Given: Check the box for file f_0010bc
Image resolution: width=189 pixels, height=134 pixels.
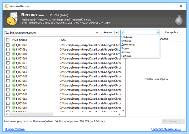Looking at the screenshot, I should coord(8,49).
